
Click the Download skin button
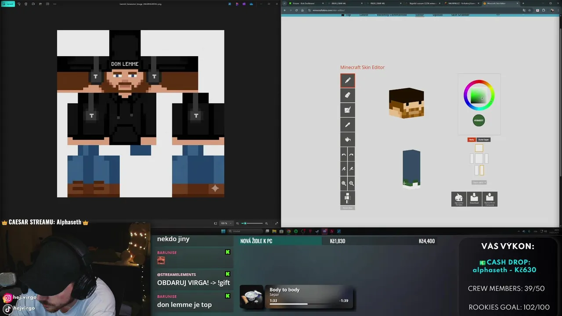[474, 199]
